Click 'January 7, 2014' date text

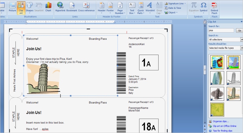(137, 79)
